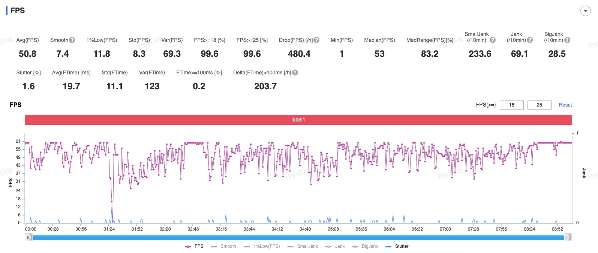Click the SmallJank help question mark icon
The height and width of the screenshot is (253, 598).
[493, 40]
